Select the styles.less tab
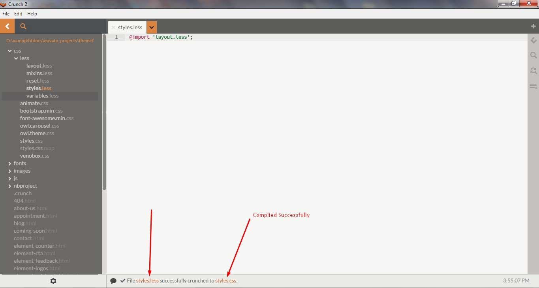539x288 pixels. pos(130,28)
